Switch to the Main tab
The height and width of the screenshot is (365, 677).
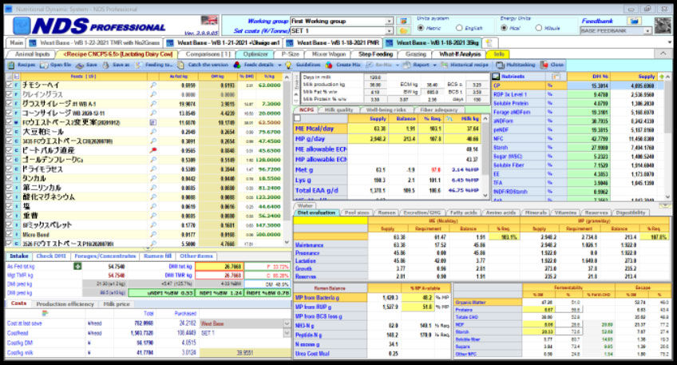click(17, 43)
